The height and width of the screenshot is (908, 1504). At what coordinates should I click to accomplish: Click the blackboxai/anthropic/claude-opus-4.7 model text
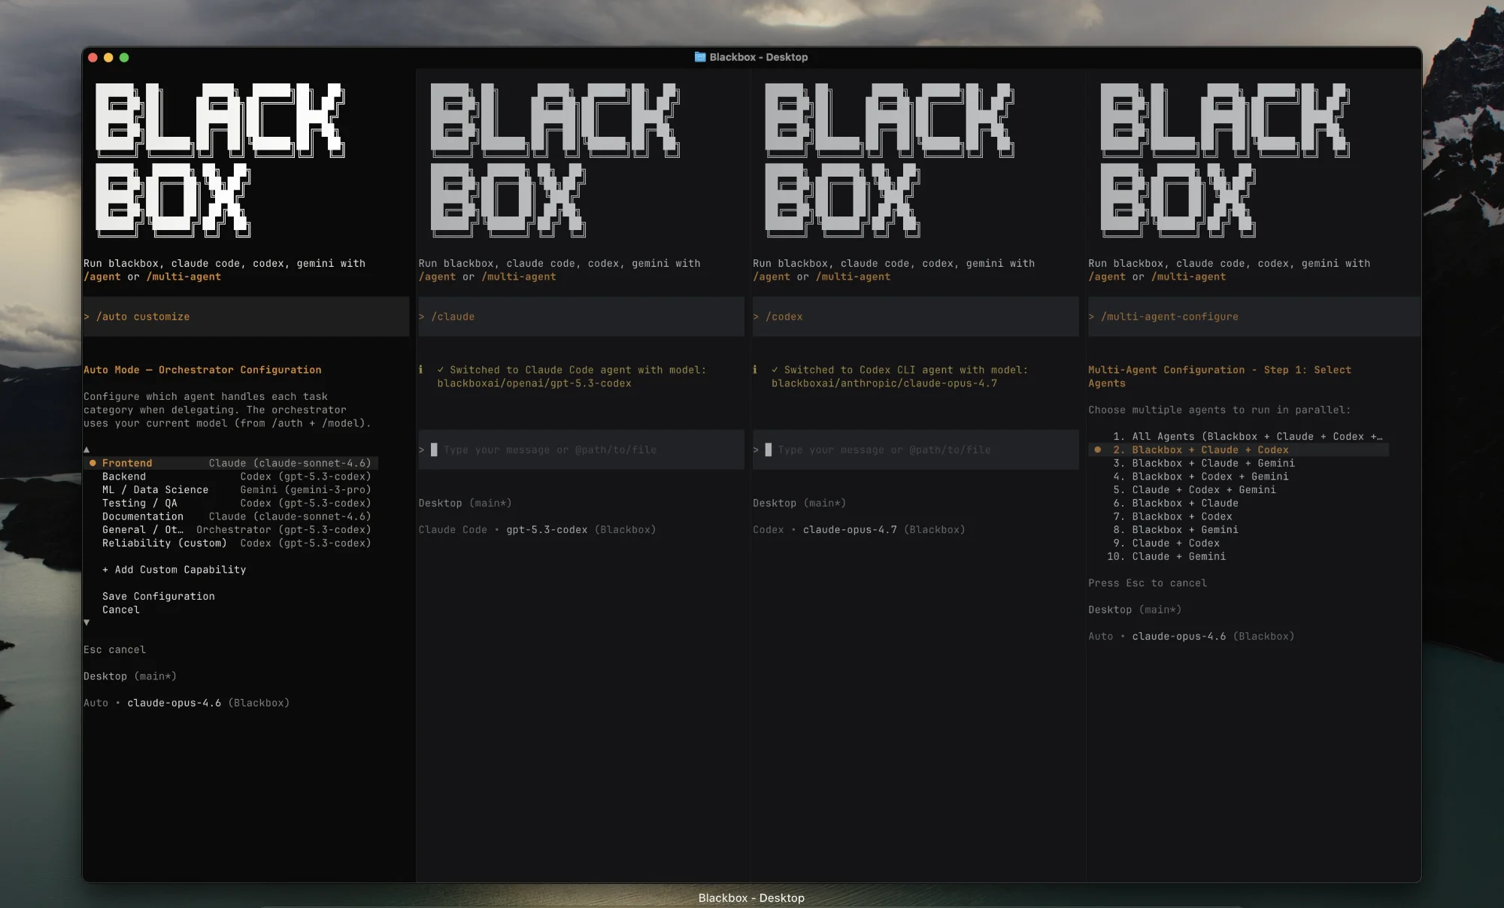point(884,383)
